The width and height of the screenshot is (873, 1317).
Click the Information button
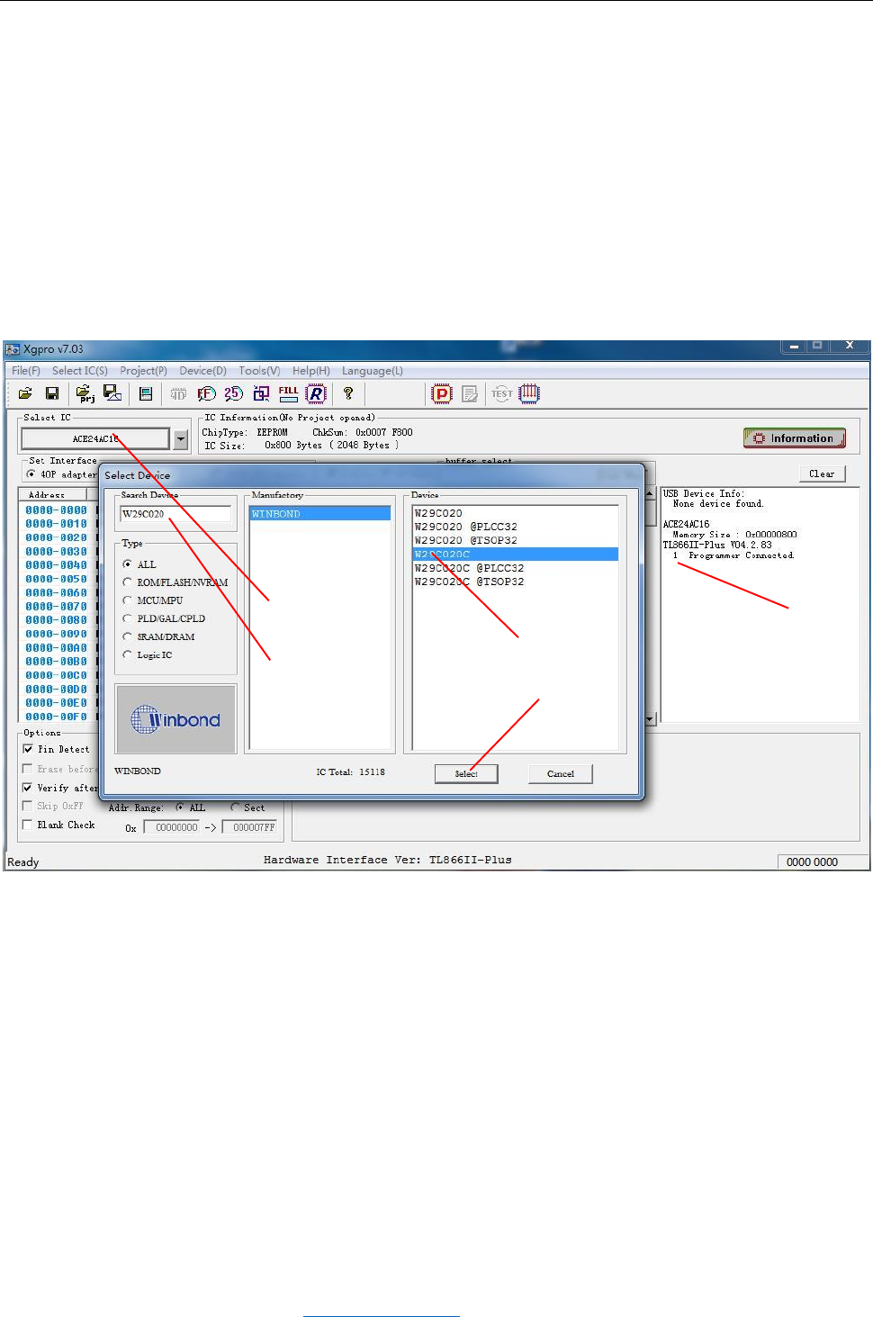point(795,438)
